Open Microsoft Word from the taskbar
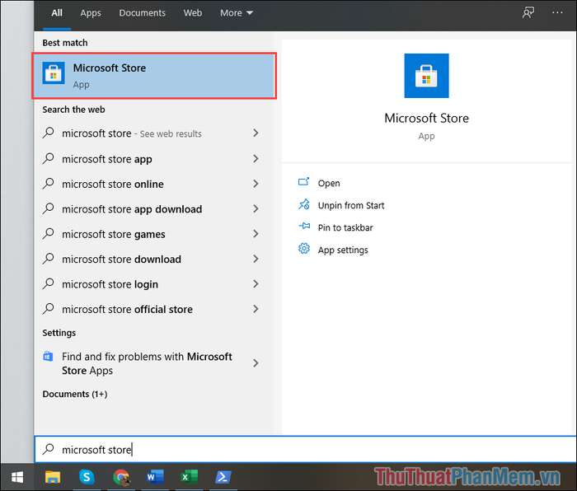This screenshot has height=491, width=577. (155, 477)
